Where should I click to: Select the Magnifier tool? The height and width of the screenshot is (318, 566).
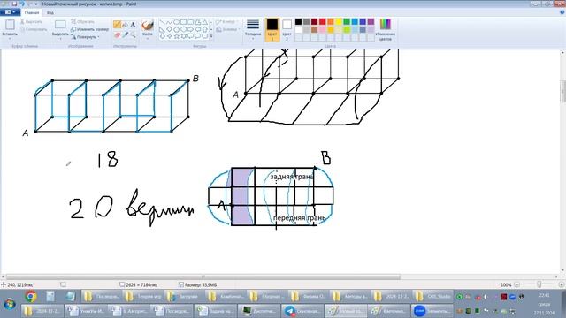click(133, 35)
